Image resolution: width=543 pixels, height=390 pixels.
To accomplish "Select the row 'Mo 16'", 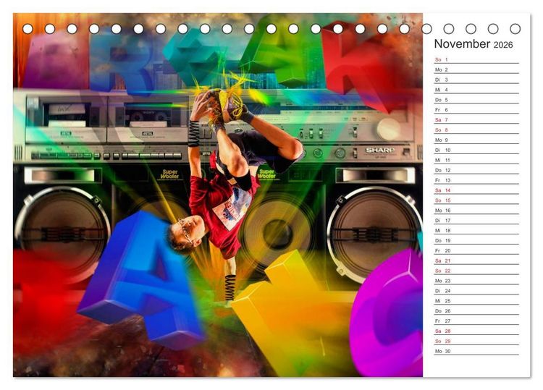I will pos(476,210).
